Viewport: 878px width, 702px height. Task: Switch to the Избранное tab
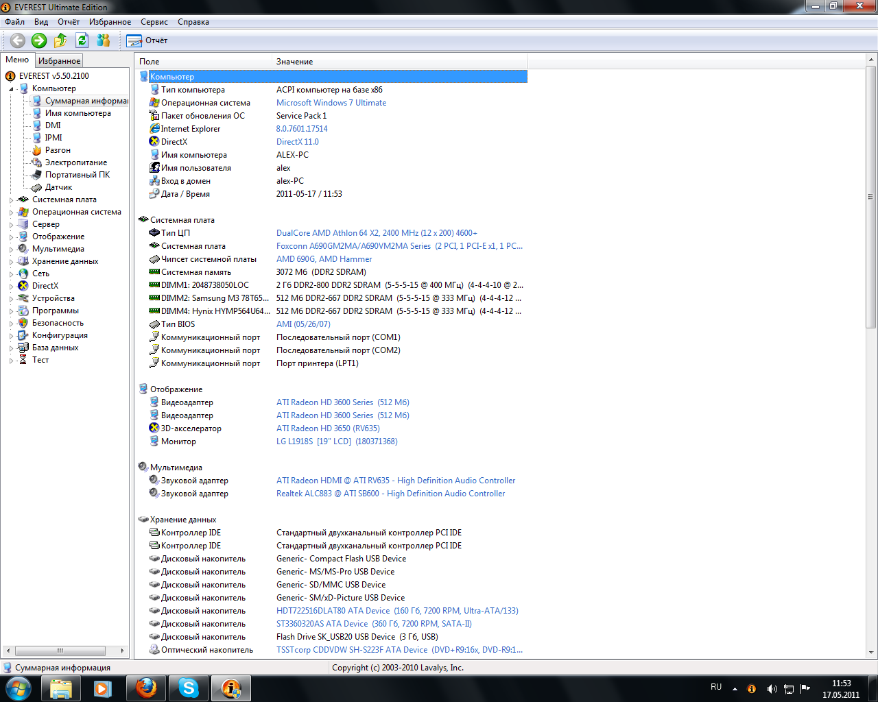point(59,61)
